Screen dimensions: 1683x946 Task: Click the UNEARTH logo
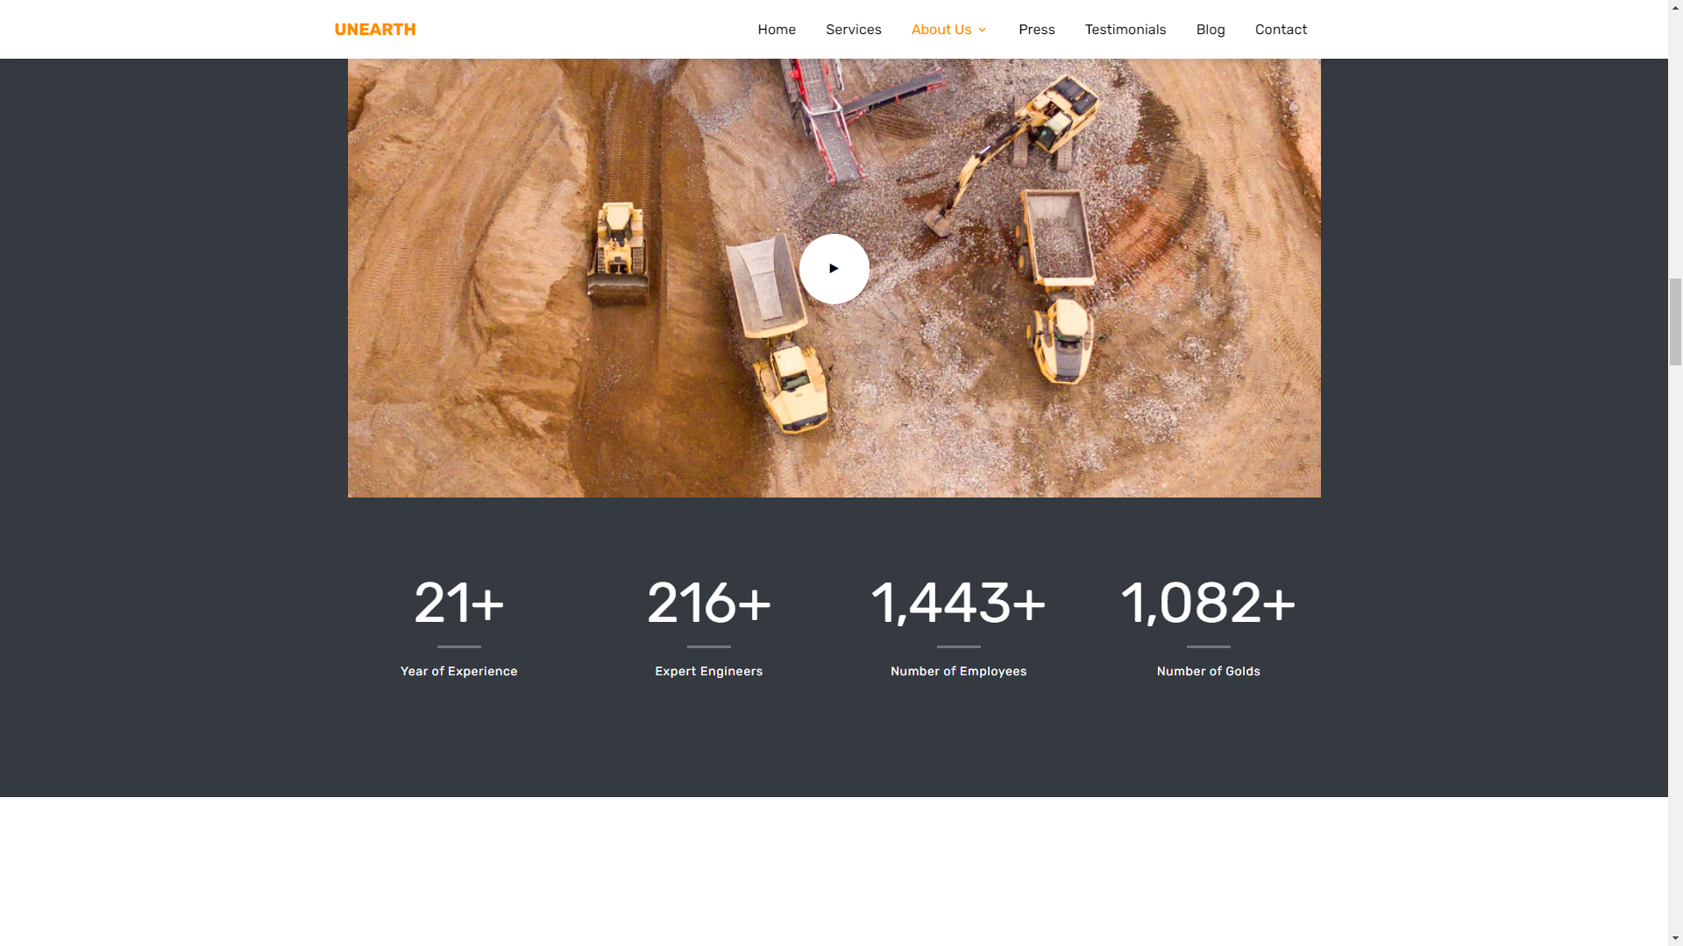click(375, 30)
